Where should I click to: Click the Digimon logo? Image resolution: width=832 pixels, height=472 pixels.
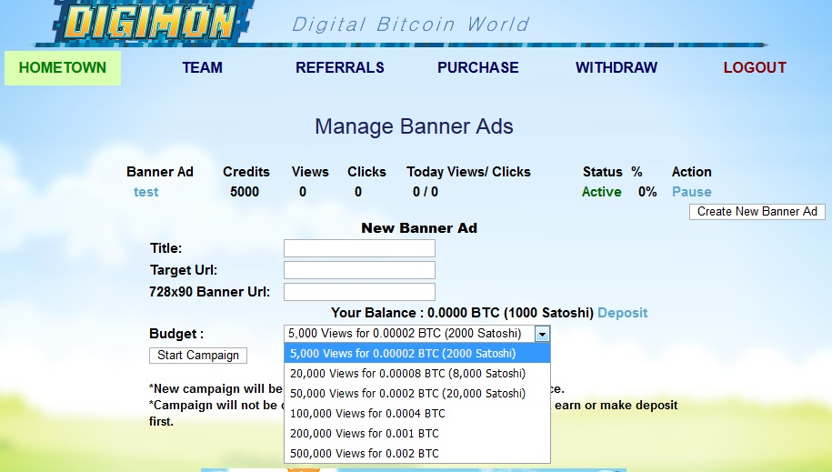pos(151,23)
